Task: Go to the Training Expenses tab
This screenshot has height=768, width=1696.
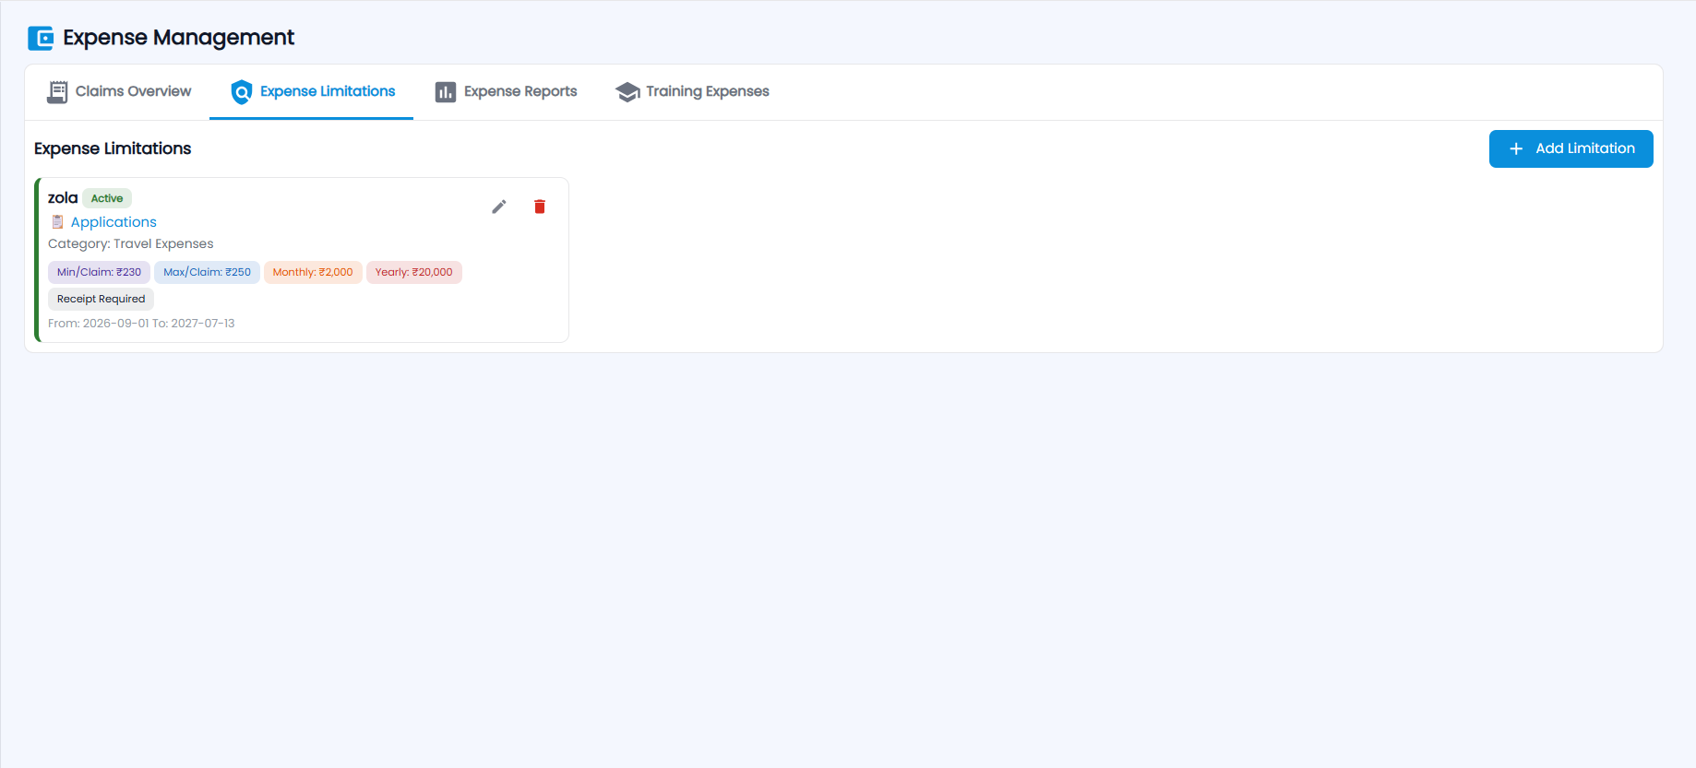Action: tap(692, 92)
